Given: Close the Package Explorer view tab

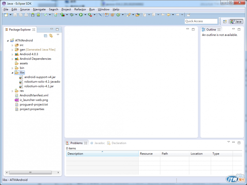Looking at the screenshot, I should 34,30.
